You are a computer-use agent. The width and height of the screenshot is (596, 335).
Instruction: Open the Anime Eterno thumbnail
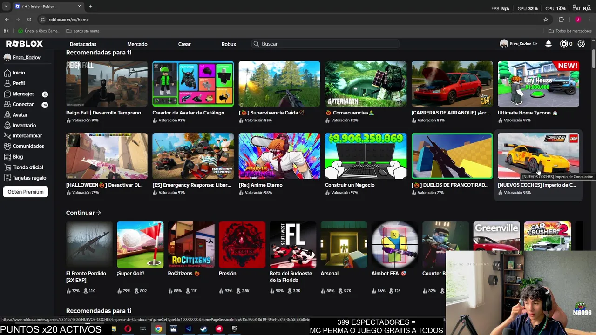click(x=279, y=156)
